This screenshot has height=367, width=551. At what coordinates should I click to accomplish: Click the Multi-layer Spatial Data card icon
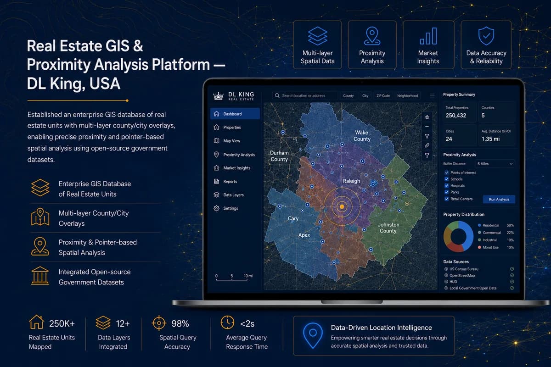pos(318,36)
